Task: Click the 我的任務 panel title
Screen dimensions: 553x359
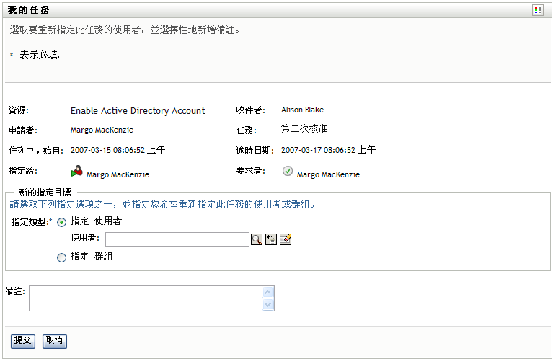Action: click(x=28, y=10)
